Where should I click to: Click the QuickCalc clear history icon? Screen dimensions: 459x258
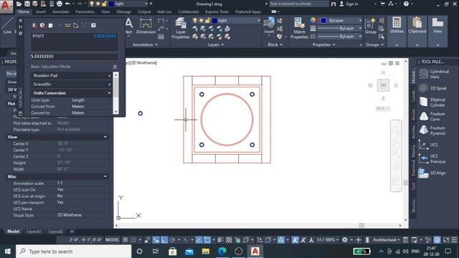43,26
